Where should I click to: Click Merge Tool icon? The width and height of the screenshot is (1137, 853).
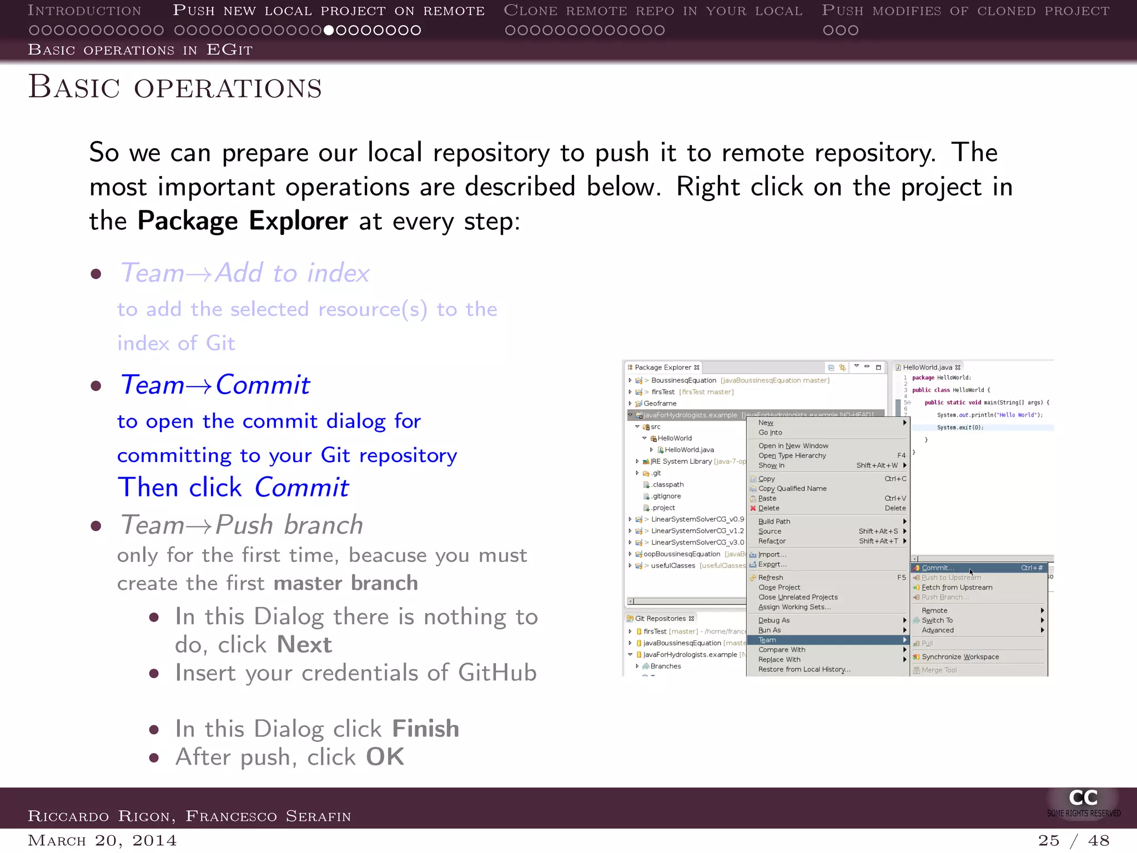pyautogui.click(x=917, y=670)
